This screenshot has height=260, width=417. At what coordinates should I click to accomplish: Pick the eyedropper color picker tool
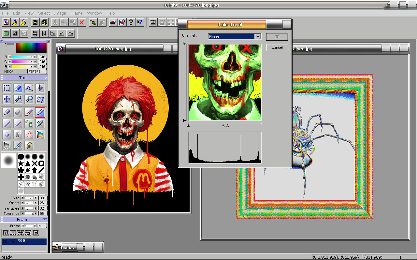click(x=18, y=99)
